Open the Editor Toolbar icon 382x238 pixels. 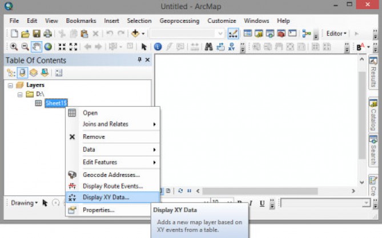coord(233,34)
